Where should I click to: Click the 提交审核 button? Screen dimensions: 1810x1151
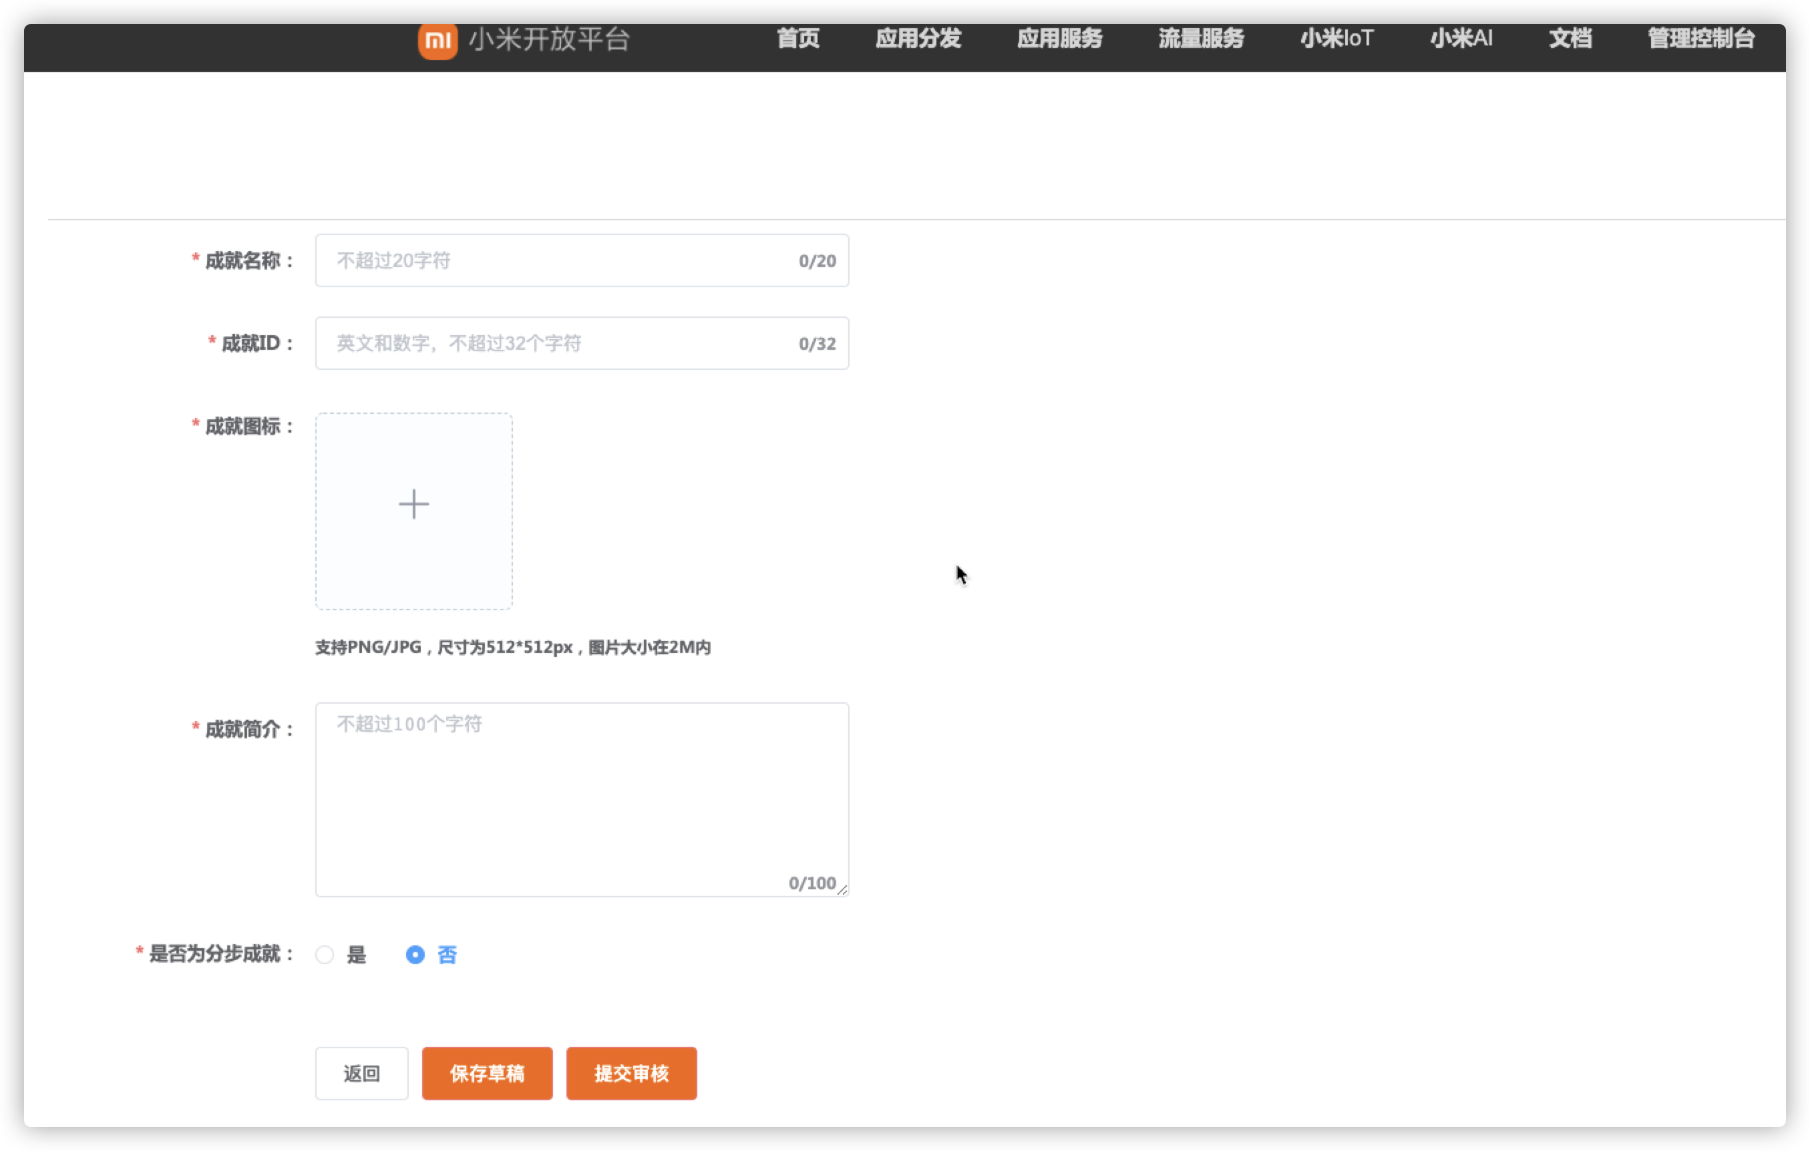coord(630,1073)
